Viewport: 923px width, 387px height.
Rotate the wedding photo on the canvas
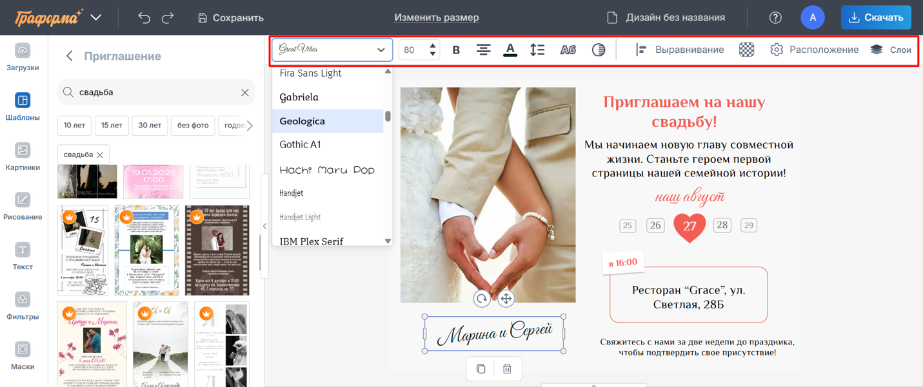(482, 298)
